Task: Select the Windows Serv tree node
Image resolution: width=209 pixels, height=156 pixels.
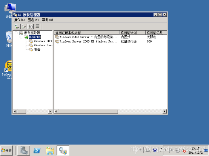Action: pyautogui.click(x=43, y=45)
